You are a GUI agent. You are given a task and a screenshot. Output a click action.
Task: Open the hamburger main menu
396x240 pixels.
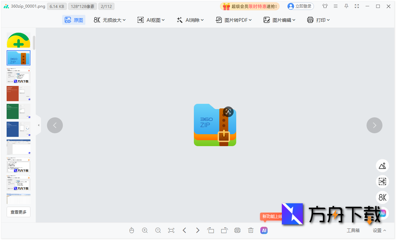[335, 6]
